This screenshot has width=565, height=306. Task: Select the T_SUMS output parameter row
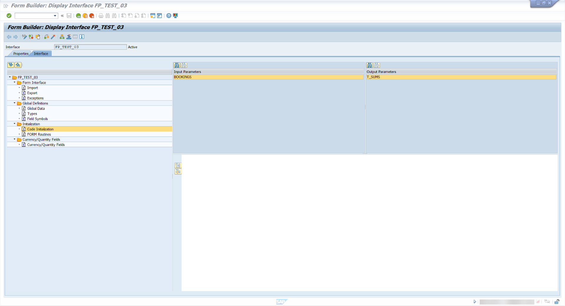[x=461, y=77]
